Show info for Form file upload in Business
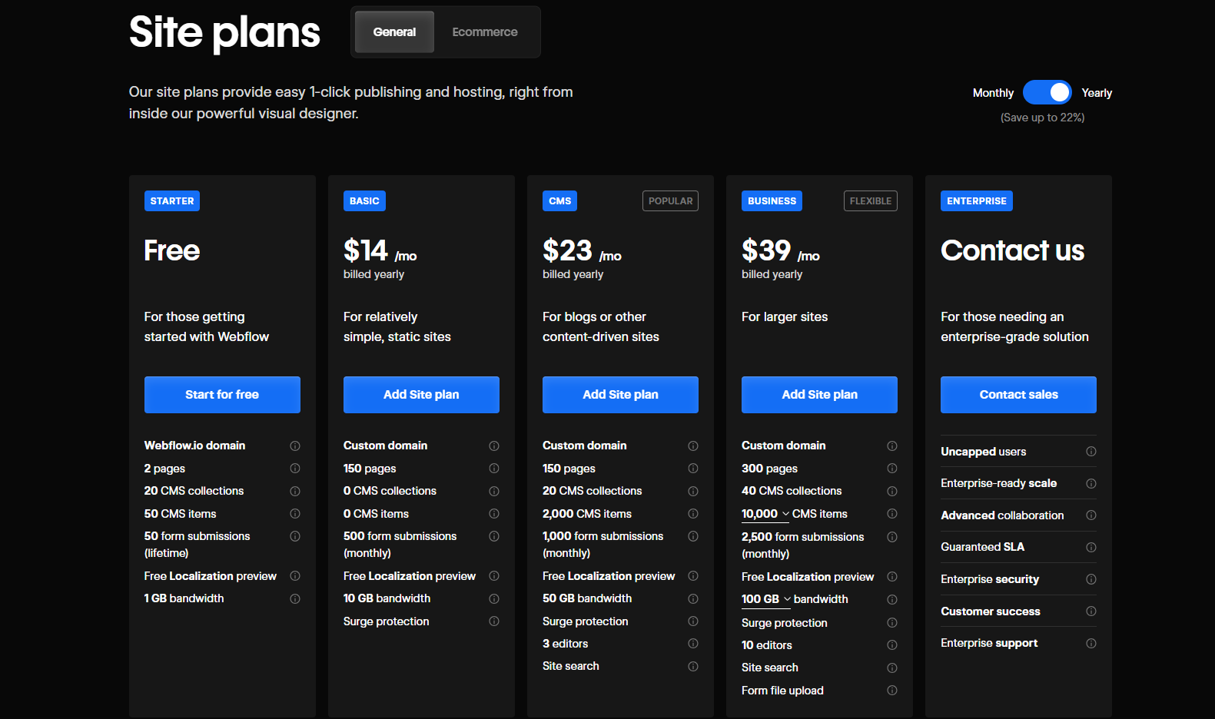1215x719 pixels. (892, 691)
